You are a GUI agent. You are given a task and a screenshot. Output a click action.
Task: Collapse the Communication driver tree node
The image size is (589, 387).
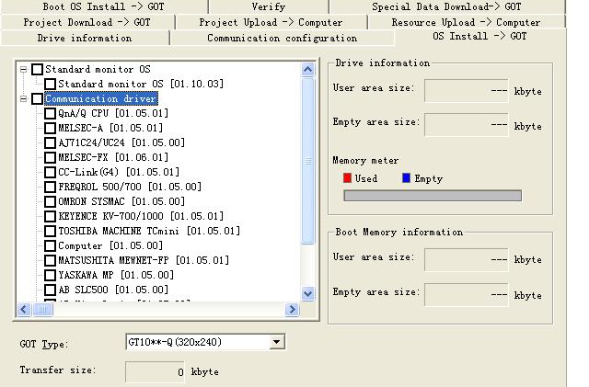(24, 99)
